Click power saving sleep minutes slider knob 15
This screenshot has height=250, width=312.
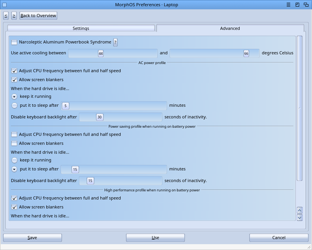point(75,170)
